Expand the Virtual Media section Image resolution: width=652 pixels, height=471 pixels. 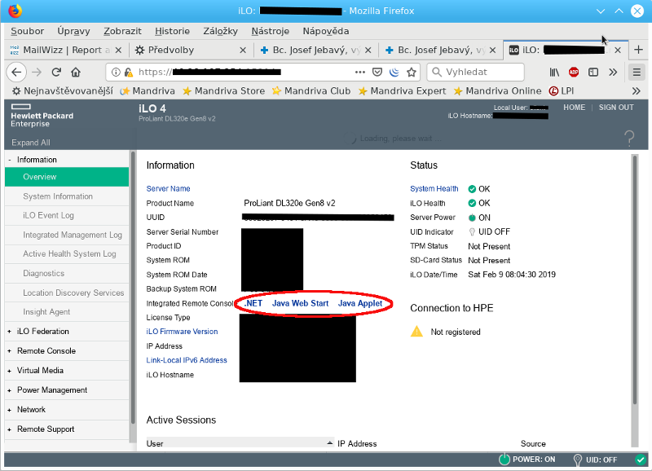point(10,371)
